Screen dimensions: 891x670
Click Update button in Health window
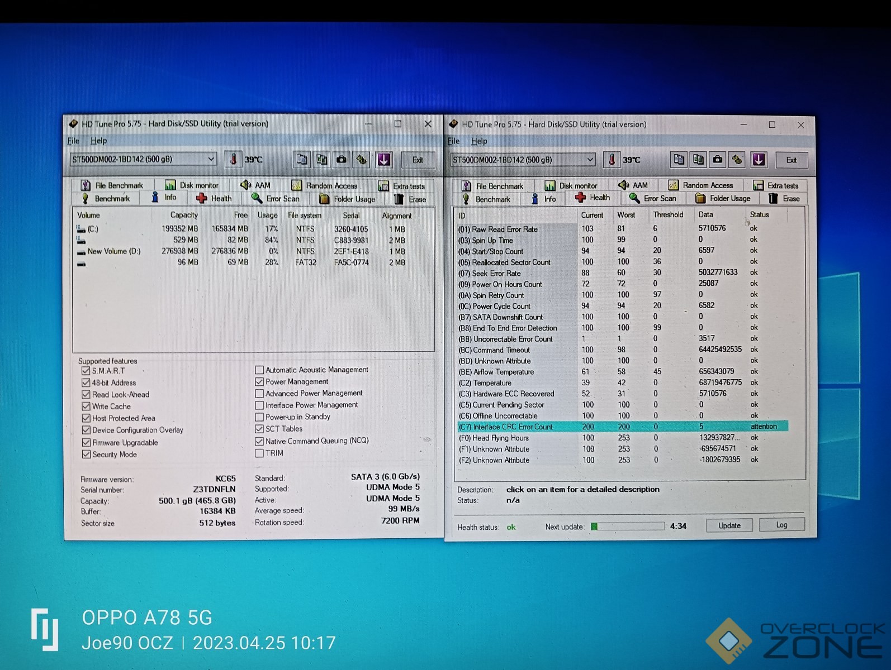[729, 525]
